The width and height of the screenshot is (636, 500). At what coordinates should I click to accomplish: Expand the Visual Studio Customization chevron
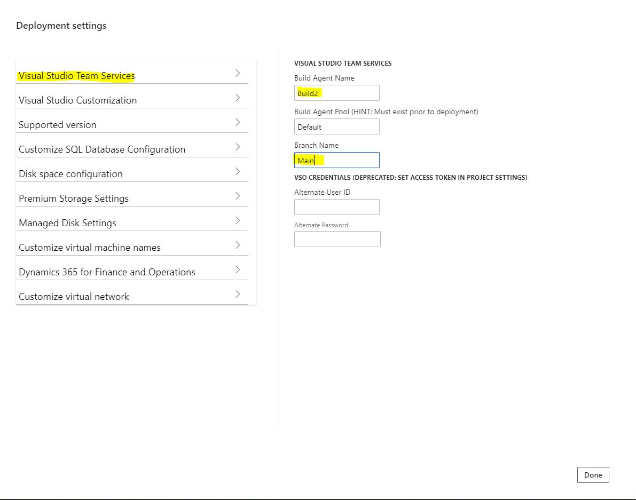click(x=238, y=98)
